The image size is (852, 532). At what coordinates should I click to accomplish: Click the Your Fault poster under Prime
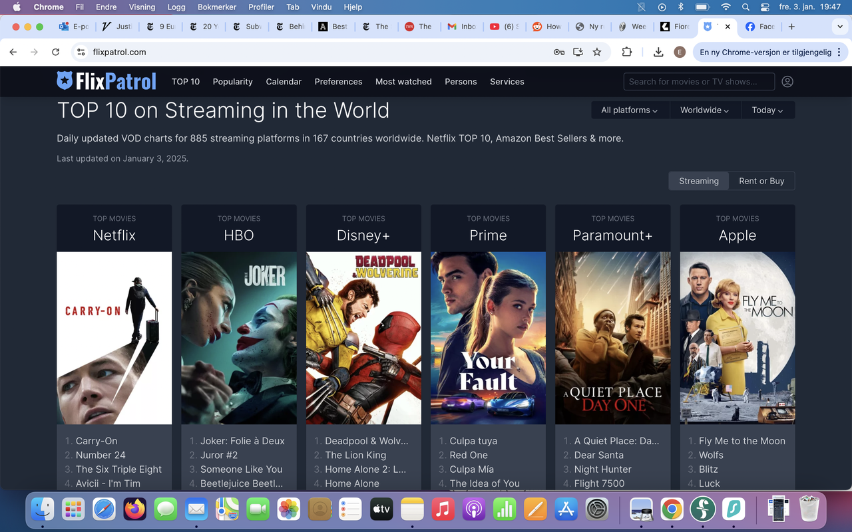pos(488,338)
